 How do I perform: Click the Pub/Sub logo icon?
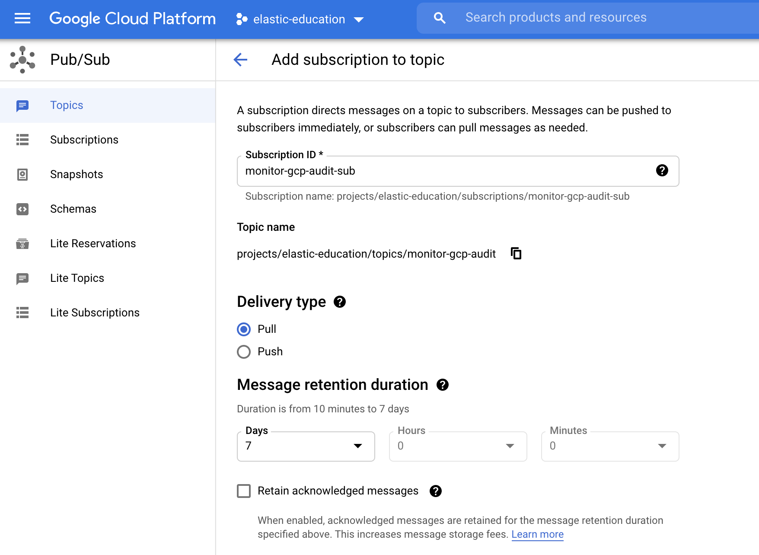pyautogui.click(x=22, y=59)
